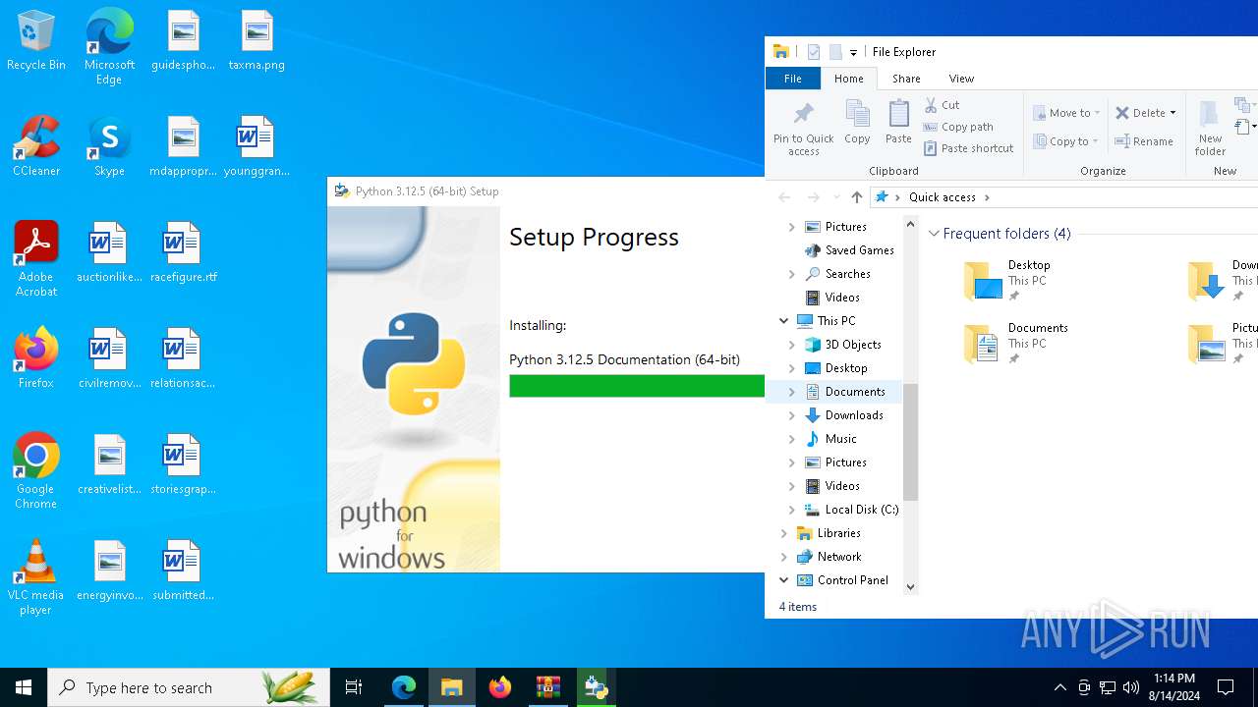The width and height of the screenshot is (1258, 707).
Task: Launch VLC media player shortcut
Action: pyautogui.click(x=36, y=577)
